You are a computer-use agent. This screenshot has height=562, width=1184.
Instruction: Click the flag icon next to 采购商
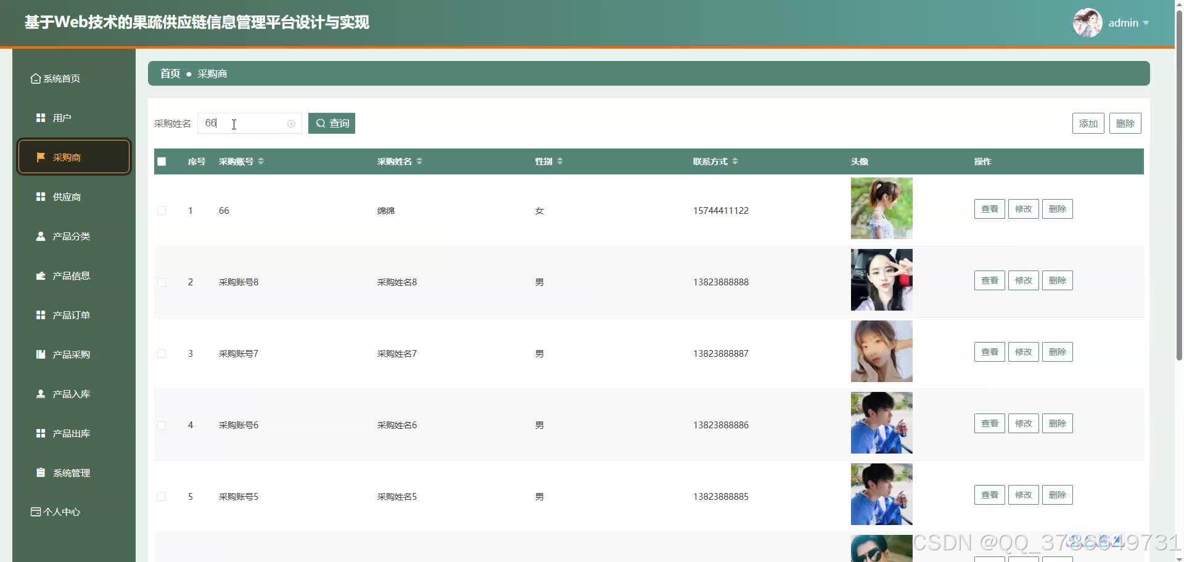point(41,157)
